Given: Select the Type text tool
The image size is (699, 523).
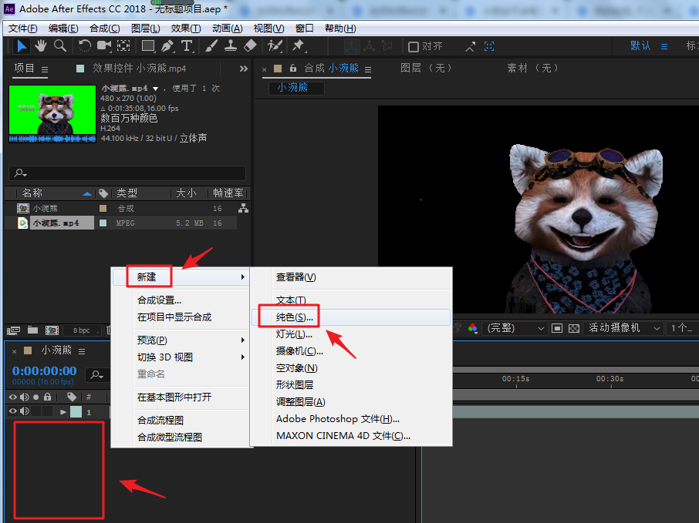Looking at the screenshot, I should [187, 46].
